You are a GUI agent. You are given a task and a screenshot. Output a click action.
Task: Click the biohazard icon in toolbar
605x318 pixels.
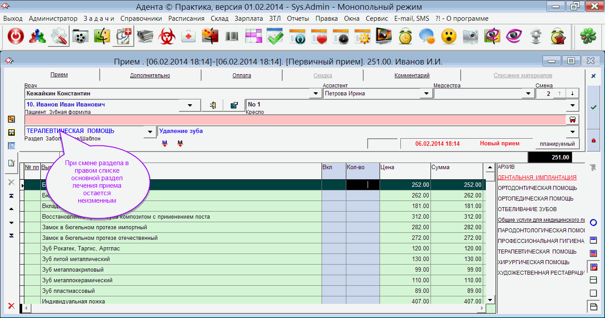[x=167, y=37]
